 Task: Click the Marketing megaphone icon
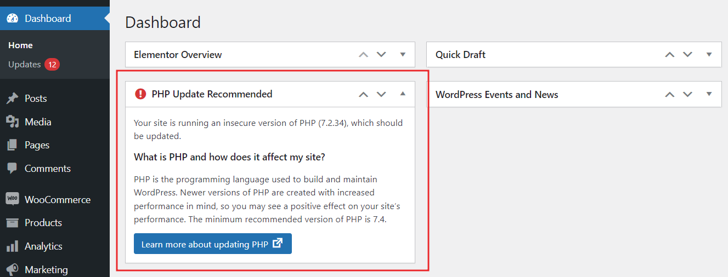(x=12, y=269)
